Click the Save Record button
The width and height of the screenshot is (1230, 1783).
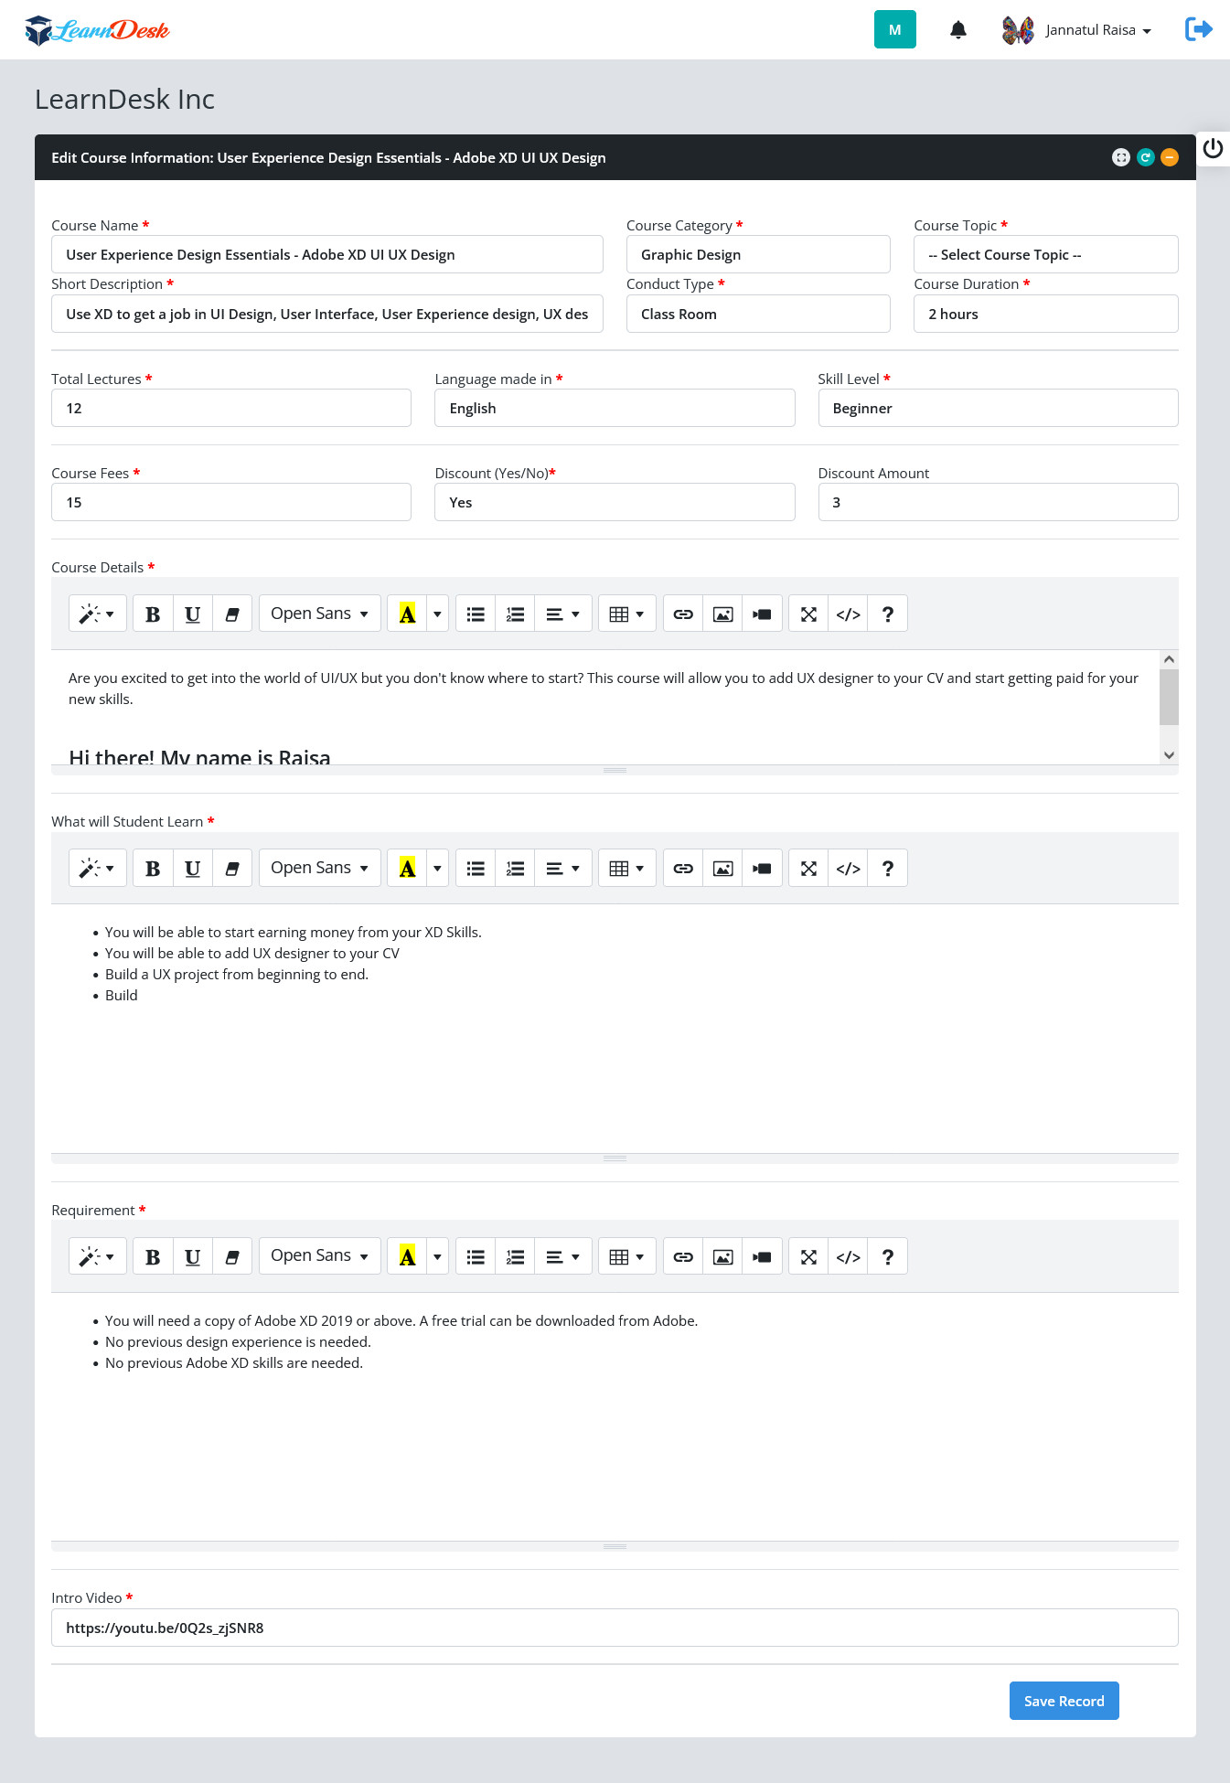pos(1064,1701)
